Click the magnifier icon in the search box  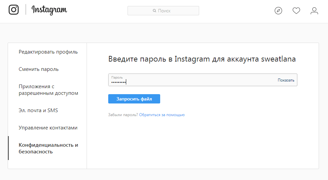[155, 11]
